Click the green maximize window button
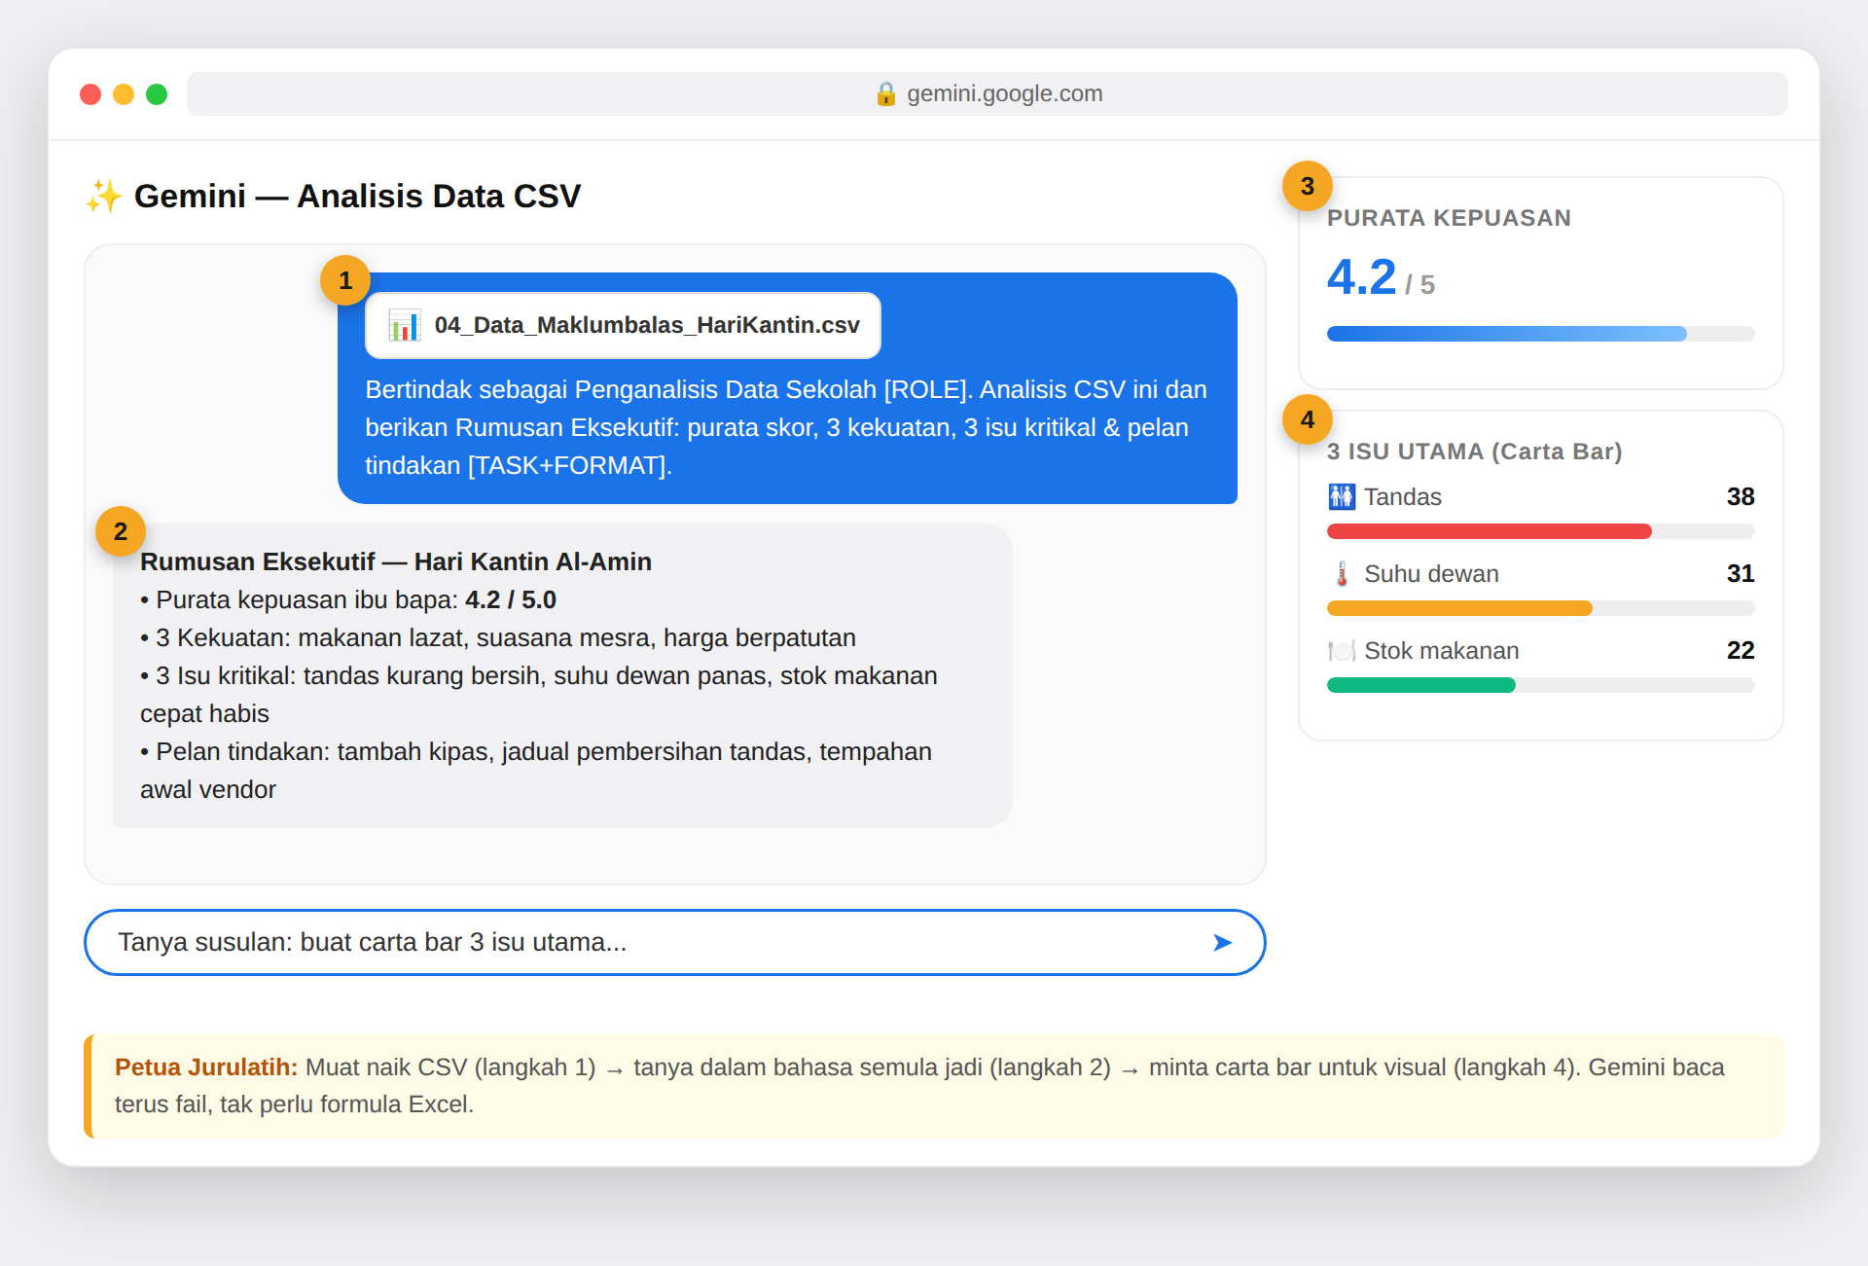Screen dimensions: 1868x1266 tap(157, 94)
